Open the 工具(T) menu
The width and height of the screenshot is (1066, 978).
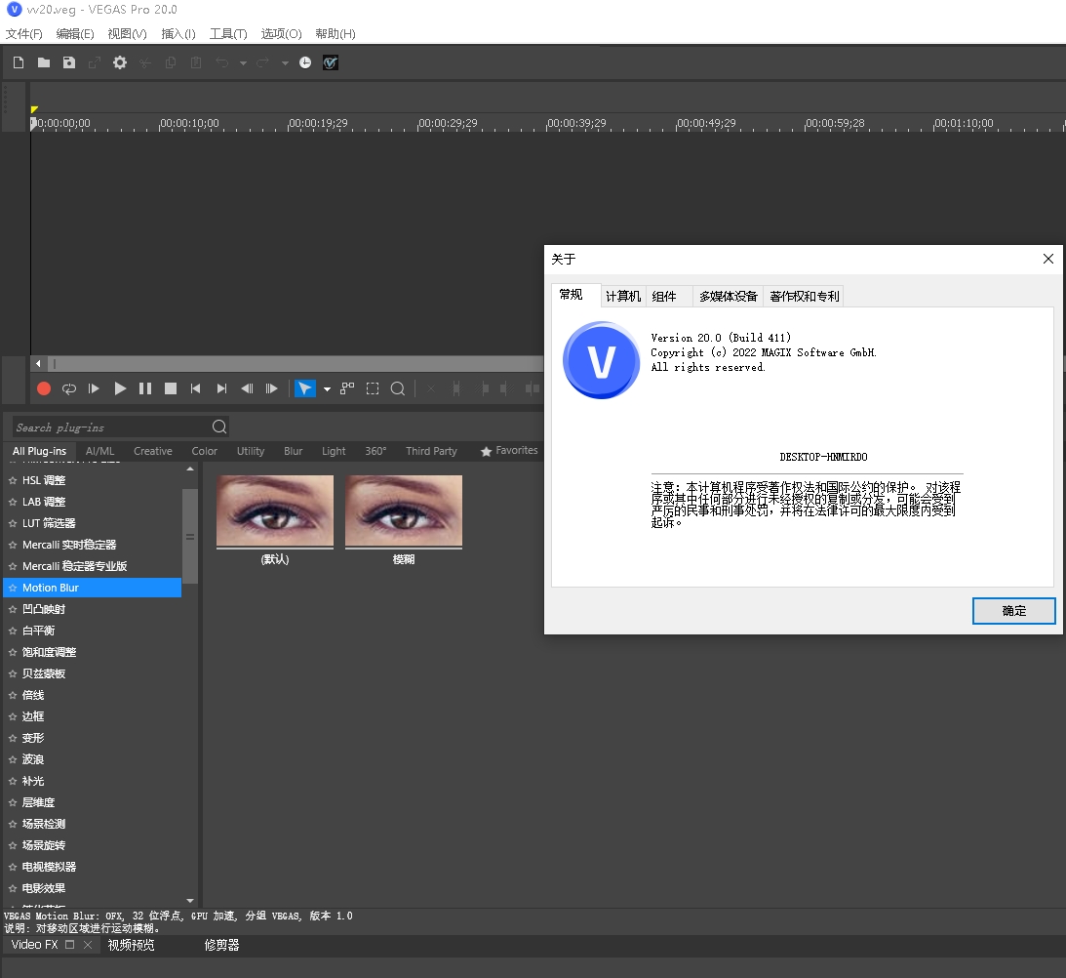pos(228,33)
